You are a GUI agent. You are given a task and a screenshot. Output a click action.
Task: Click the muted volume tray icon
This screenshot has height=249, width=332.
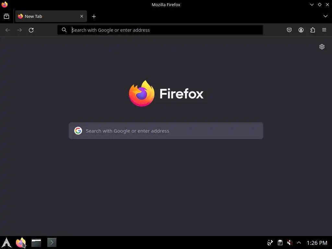pyautogui.click(x=290, y=243)
